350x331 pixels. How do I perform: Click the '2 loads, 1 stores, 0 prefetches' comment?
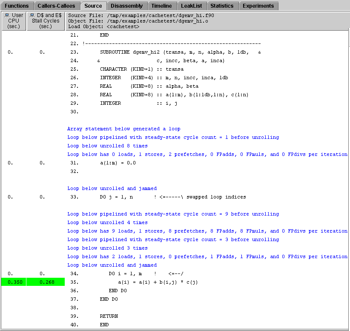[x=207, y=256]
